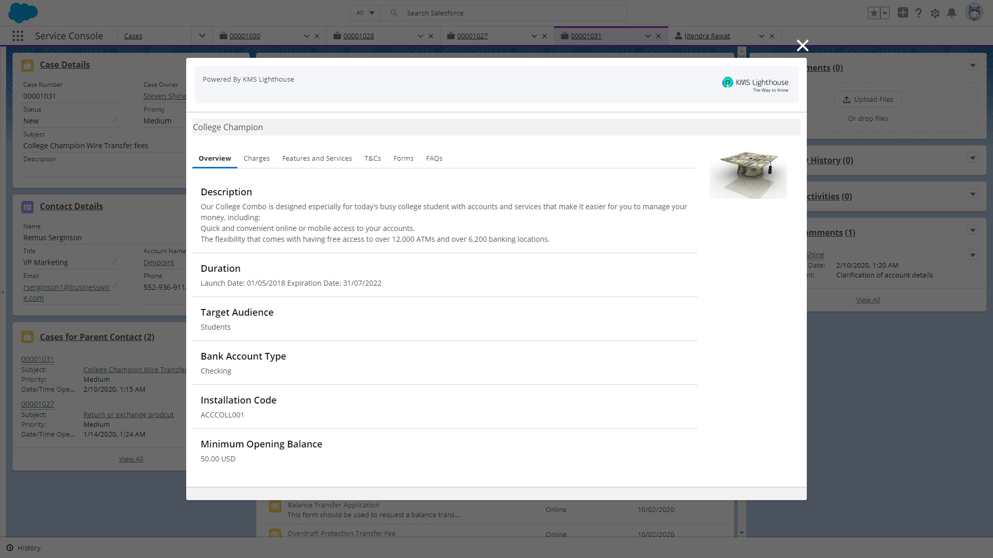Image resolution: width=993 pixels, height=558 pixels.
Task: Click the Salesforce cloud logo
Action: (x=23, y=12)
